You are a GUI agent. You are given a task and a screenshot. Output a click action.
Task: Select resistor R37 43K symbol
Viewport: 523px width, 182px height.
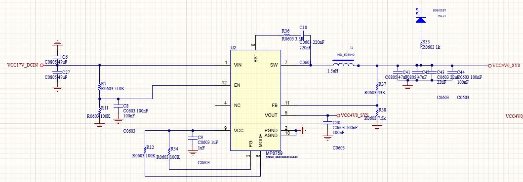coord(377,88)
